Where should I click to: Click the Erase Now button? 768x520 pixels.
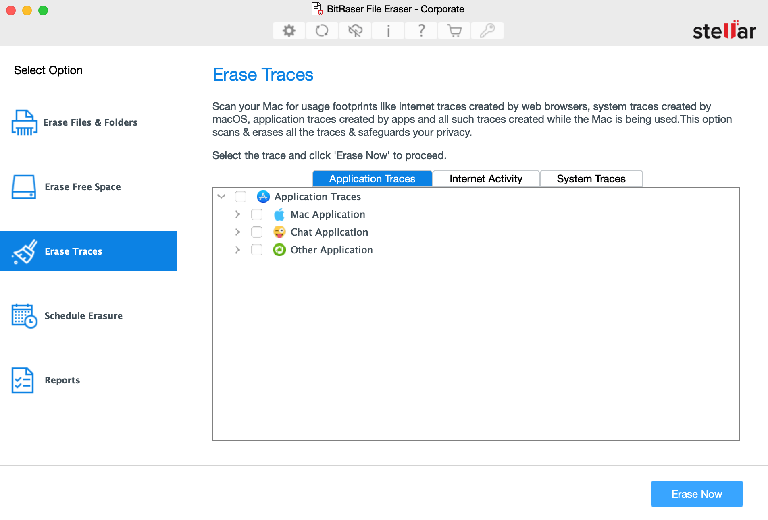point(697,494)
